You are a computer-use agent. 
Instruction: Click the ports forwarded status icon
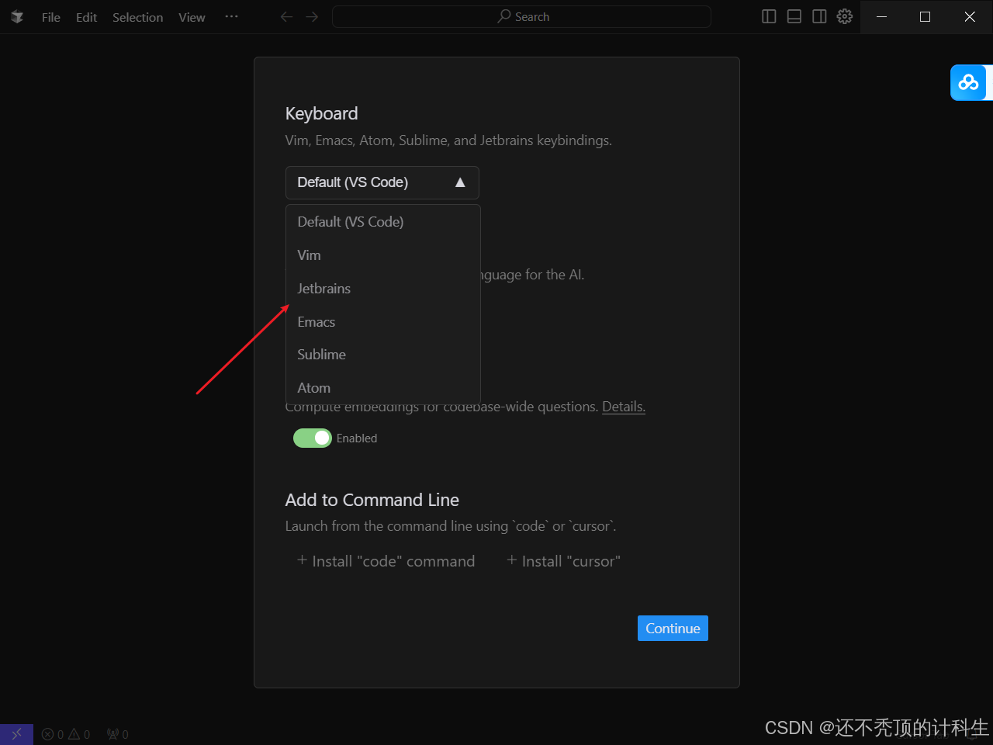118,734
